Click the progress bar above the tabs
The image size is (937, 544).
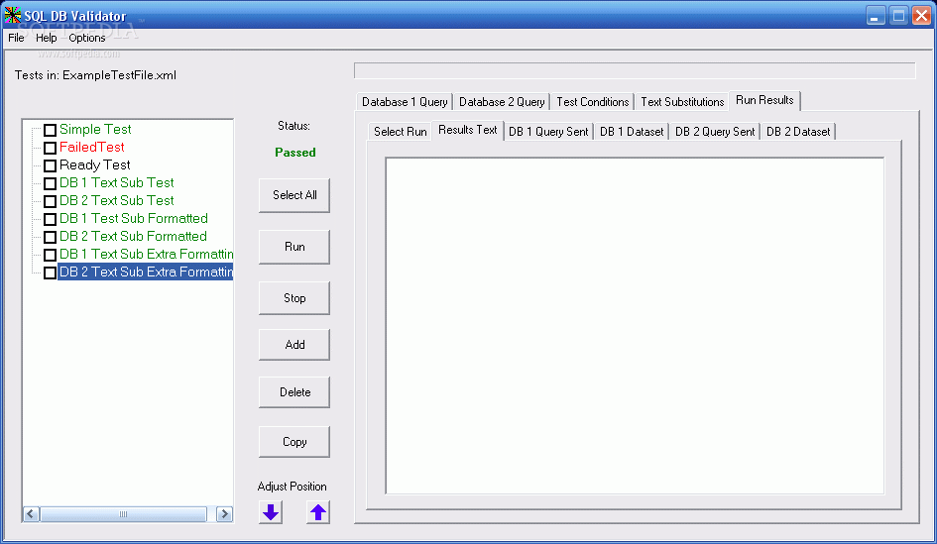[635, 70]
